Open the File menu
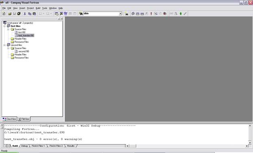Image resolution: width=253 pixels, height=153 pixels. 4,8
